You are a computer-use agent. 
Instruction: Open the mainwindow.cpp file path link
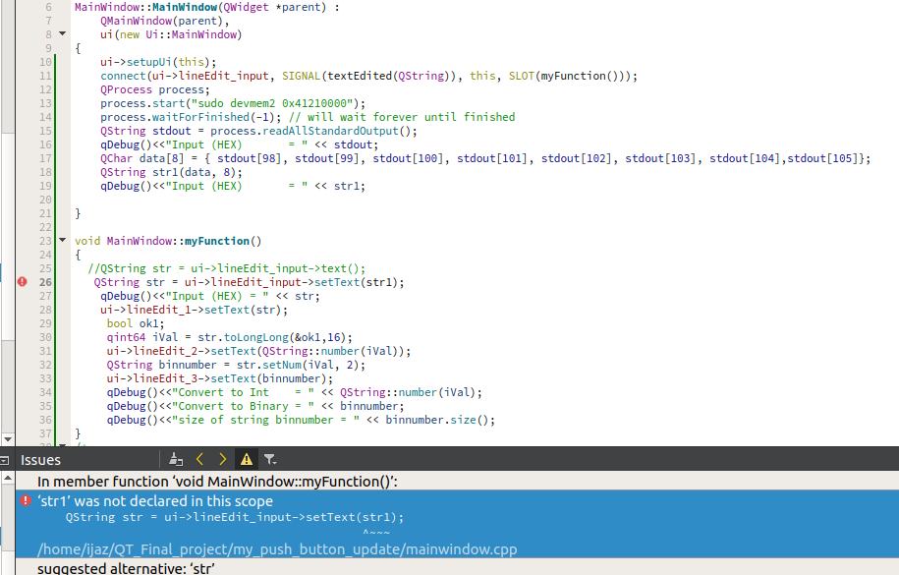(x=277, y=549)
